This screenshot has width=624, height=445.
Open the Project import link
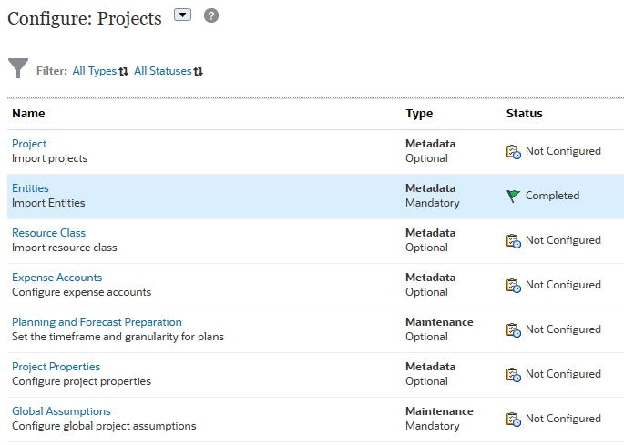tap(29, 144)
